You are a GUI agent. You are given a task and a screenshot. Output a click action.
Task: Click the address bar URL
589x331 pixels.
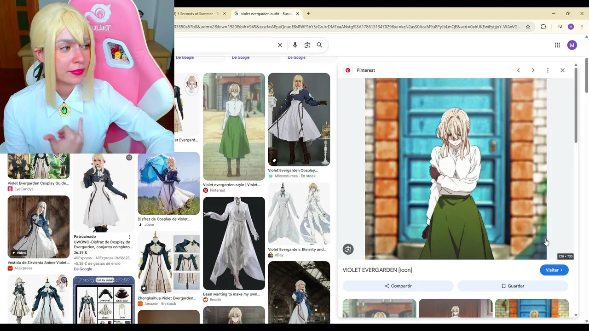[x=347, y=27]
